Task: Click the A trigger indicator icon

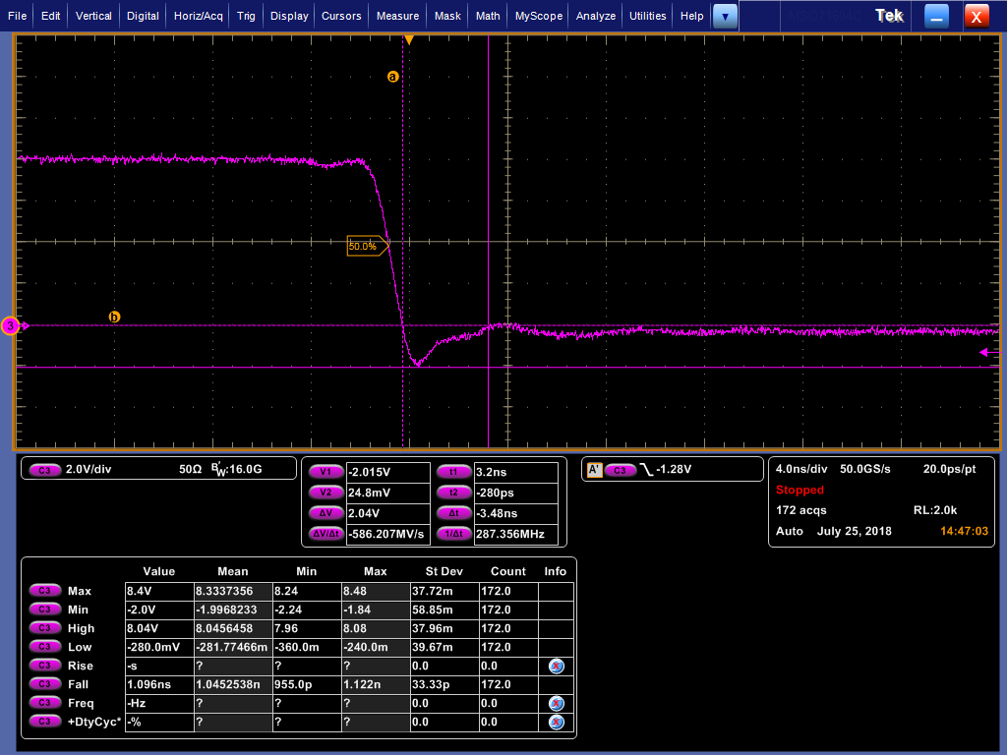Action: 595,470
